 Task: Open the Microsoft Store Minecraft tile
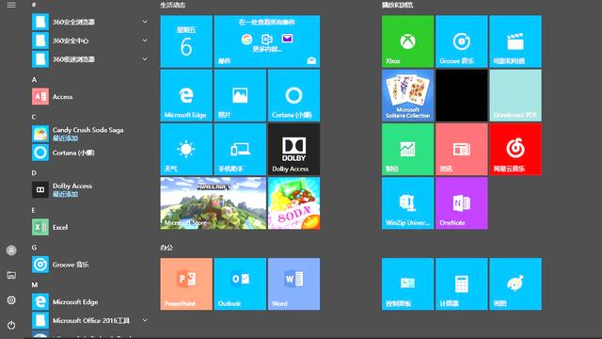click(x=214, y=203)
